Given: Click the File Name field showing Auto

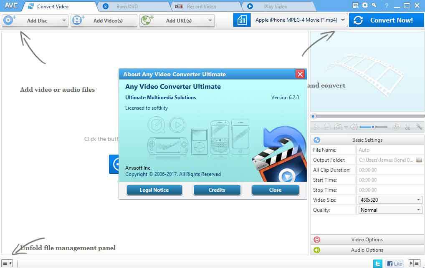Looking at the screenshot, I should coord(390,150).
